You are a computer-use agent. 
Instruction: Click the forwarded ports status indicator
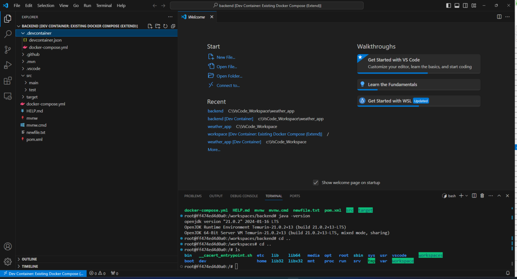tap(115, 273)
